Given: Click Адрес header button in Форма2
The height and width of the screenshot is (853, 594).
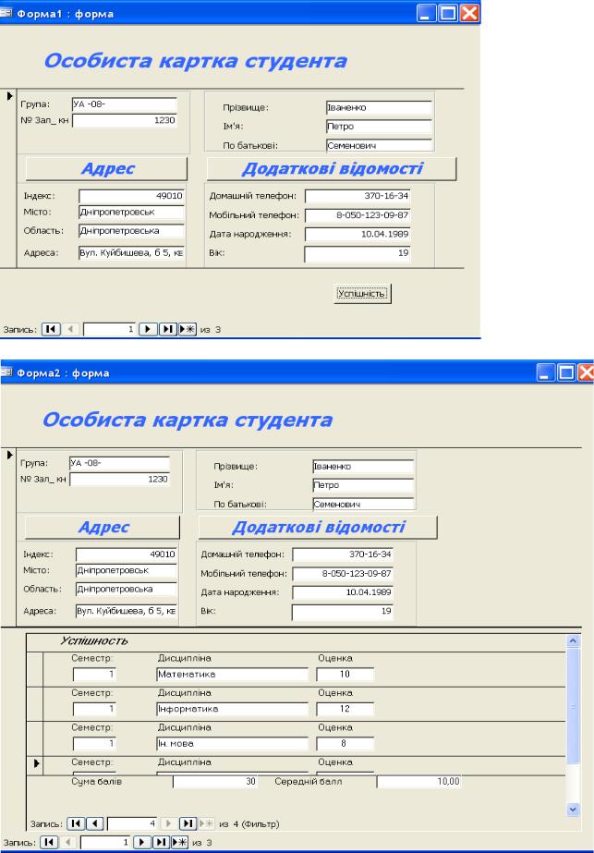Looking at the screenshot, I should click(x=103, y=527).
